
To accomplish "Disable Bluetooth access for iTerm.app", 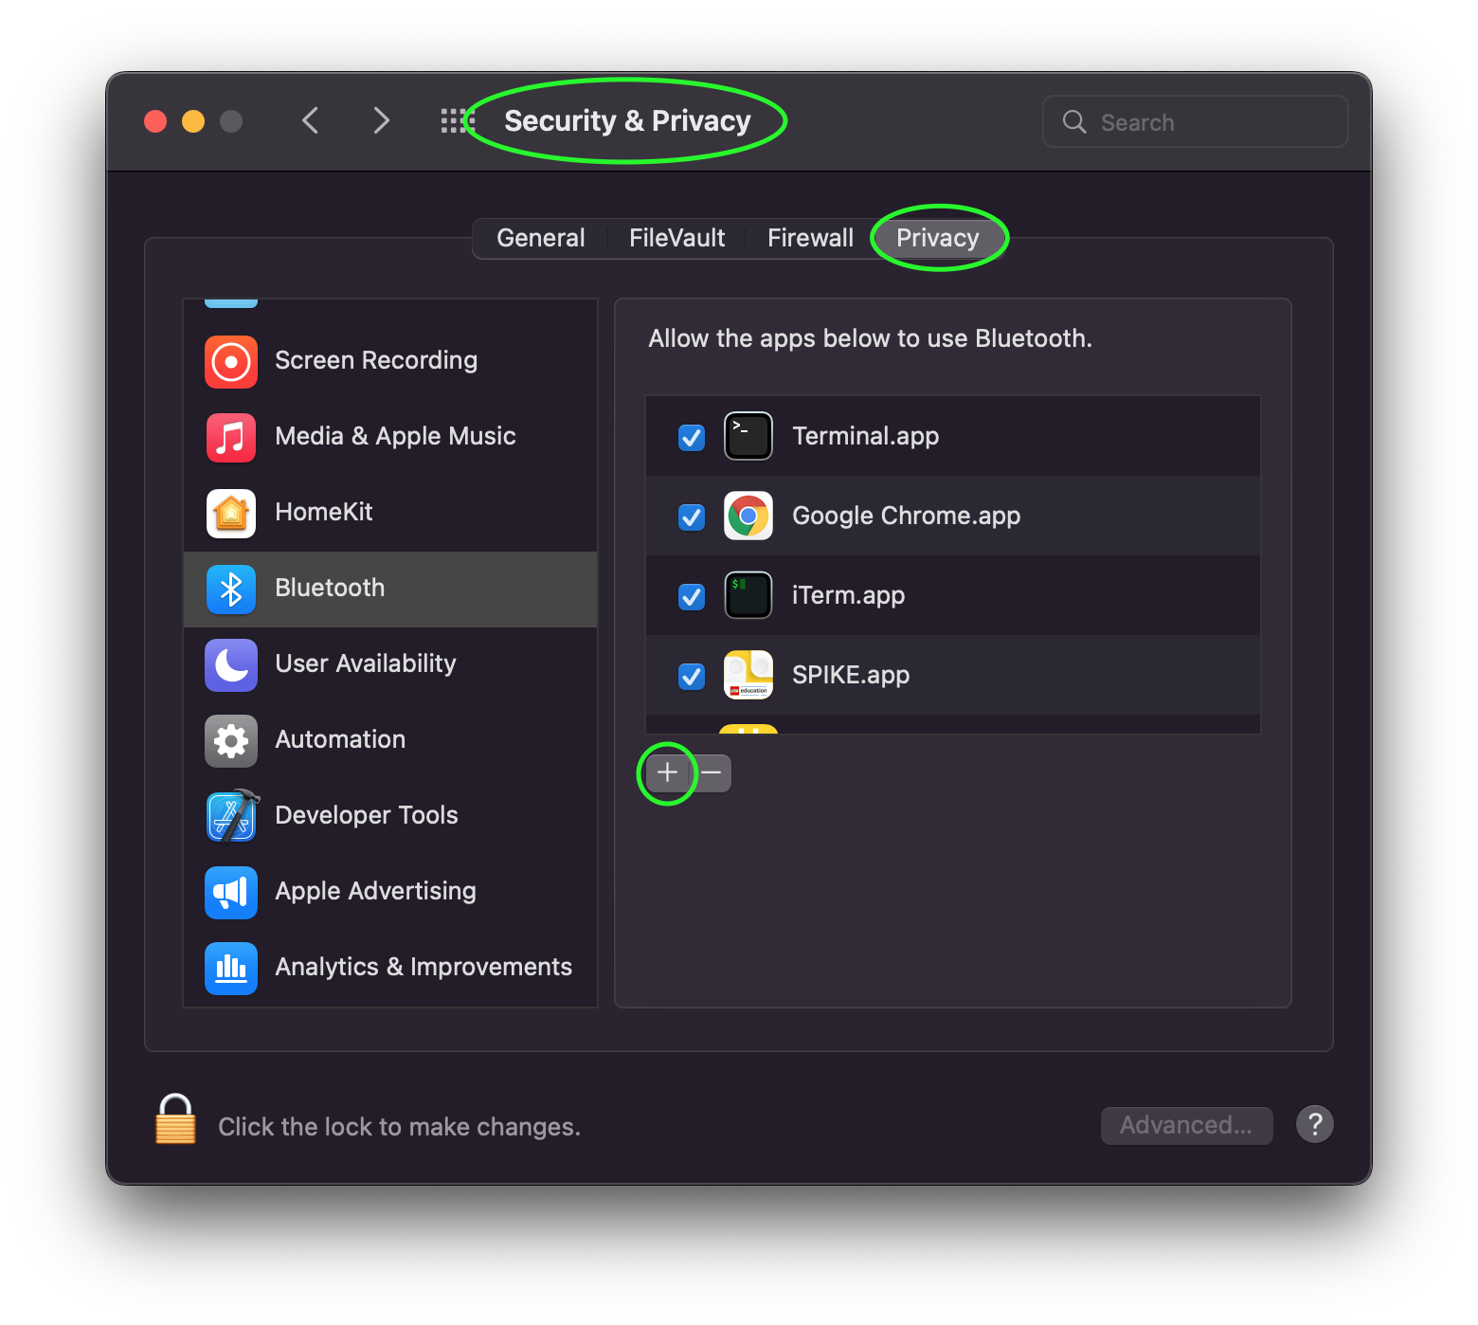I will pos(692,596).
